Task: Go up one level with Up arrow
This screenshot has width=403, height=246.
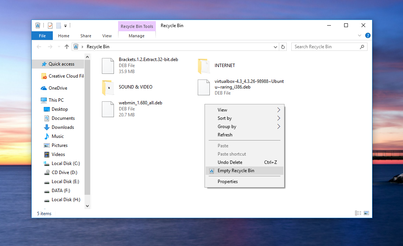Action: tap(67, 47)
